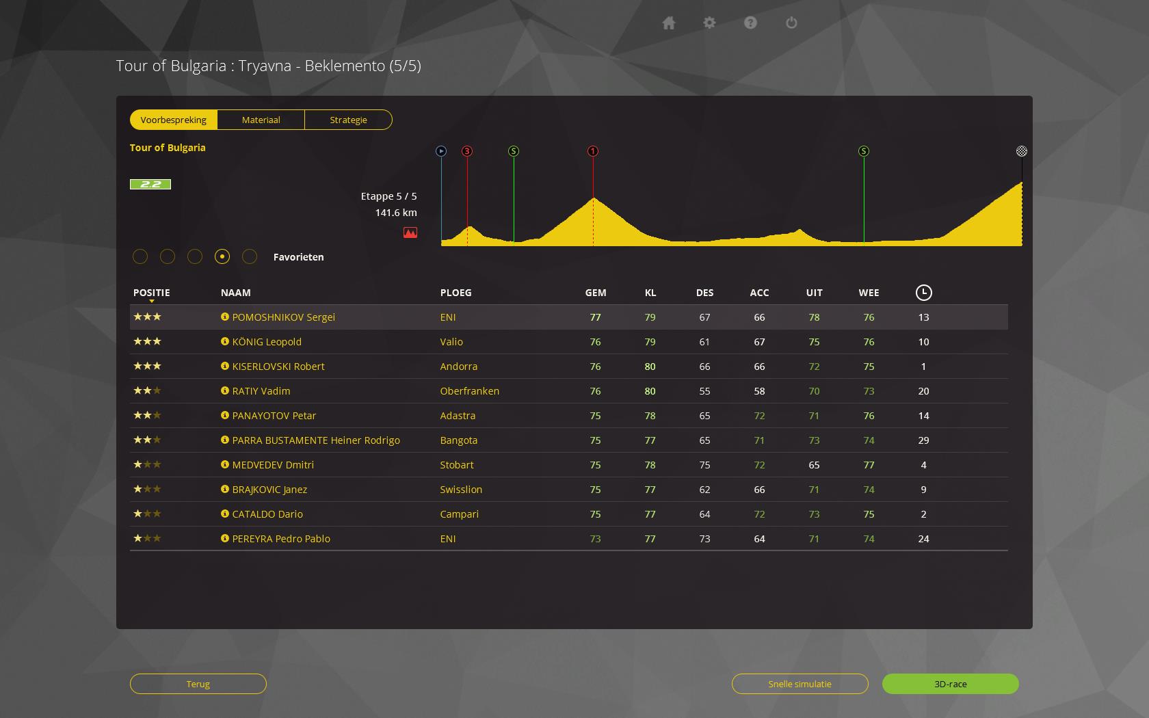
Task: Sort by UIT column header
Action: (x=815, y=293)
